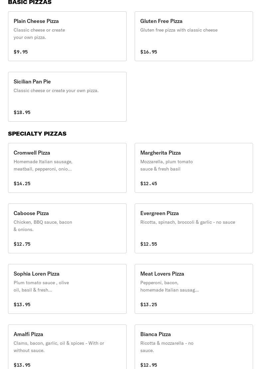Open the Amalfi Pizza item
Viewport: 261px width, 369px height.
(x=67, y=347)
